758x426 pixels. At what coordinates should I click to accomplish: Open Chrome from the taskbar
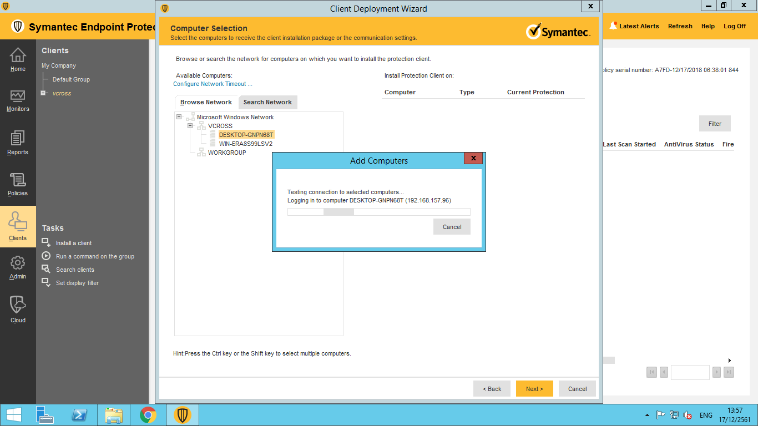point(148,415)
